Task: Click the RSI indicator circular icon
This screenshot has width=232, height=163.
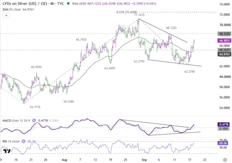Action: [23, 141]
